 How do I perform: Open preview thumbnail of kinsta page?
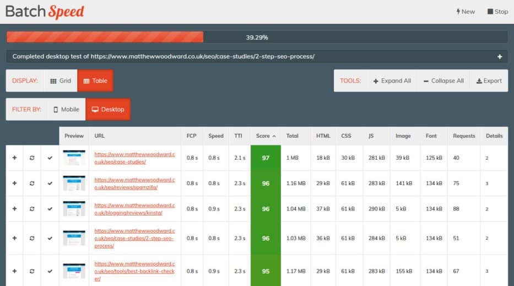coord(74,209)
